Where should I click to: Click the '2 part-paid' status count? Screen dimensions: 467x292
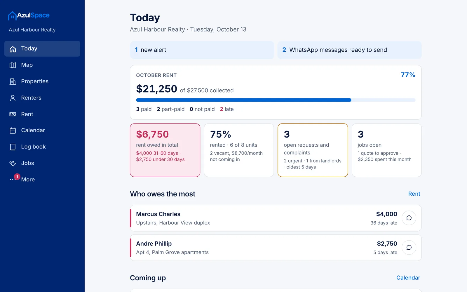click(x=171, y=109)
